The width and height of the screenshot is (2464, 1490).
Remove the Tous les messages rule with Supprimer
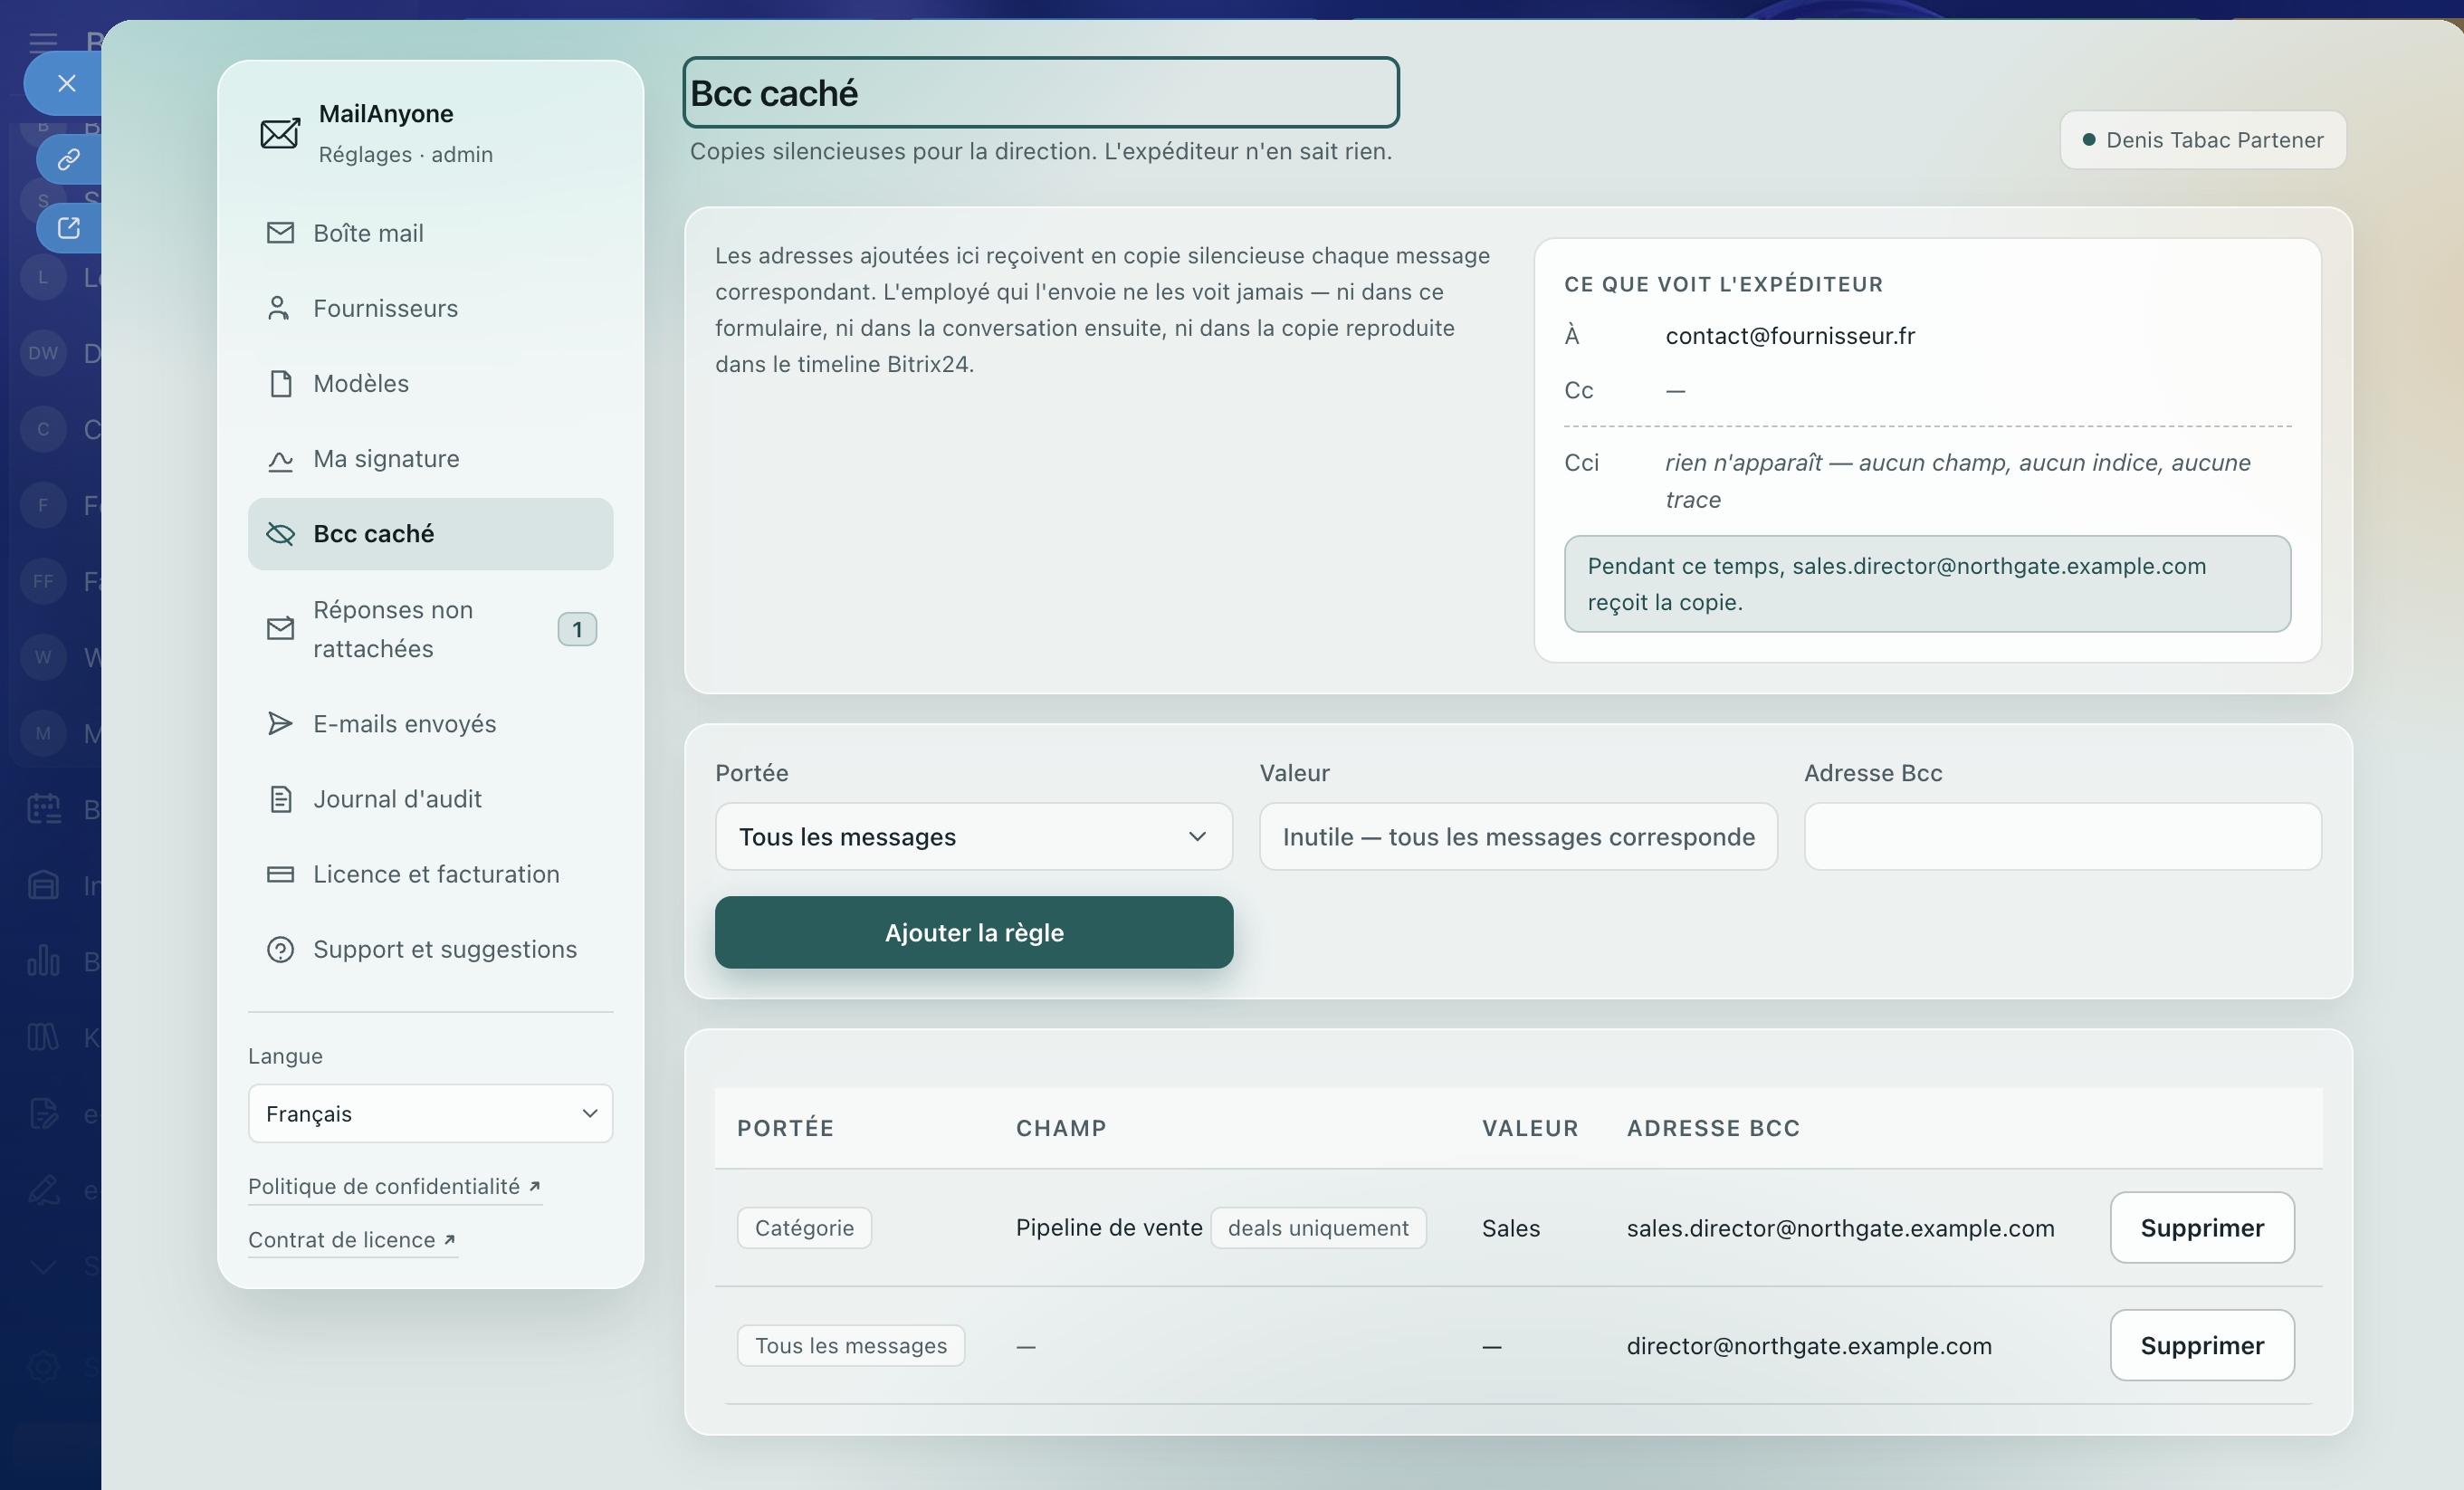point(2202,1346)
